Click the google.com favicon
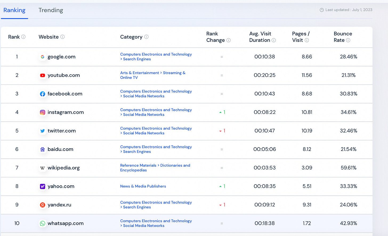 point(42,57)
